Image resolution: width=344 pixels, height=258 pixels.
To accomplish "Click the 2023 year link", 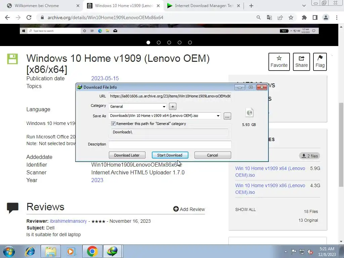I will [x=97, y=180].
